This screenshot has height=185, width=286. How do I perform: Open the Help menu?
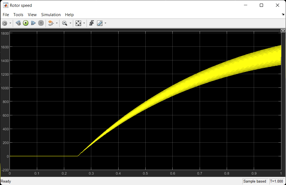click(69, 15)
